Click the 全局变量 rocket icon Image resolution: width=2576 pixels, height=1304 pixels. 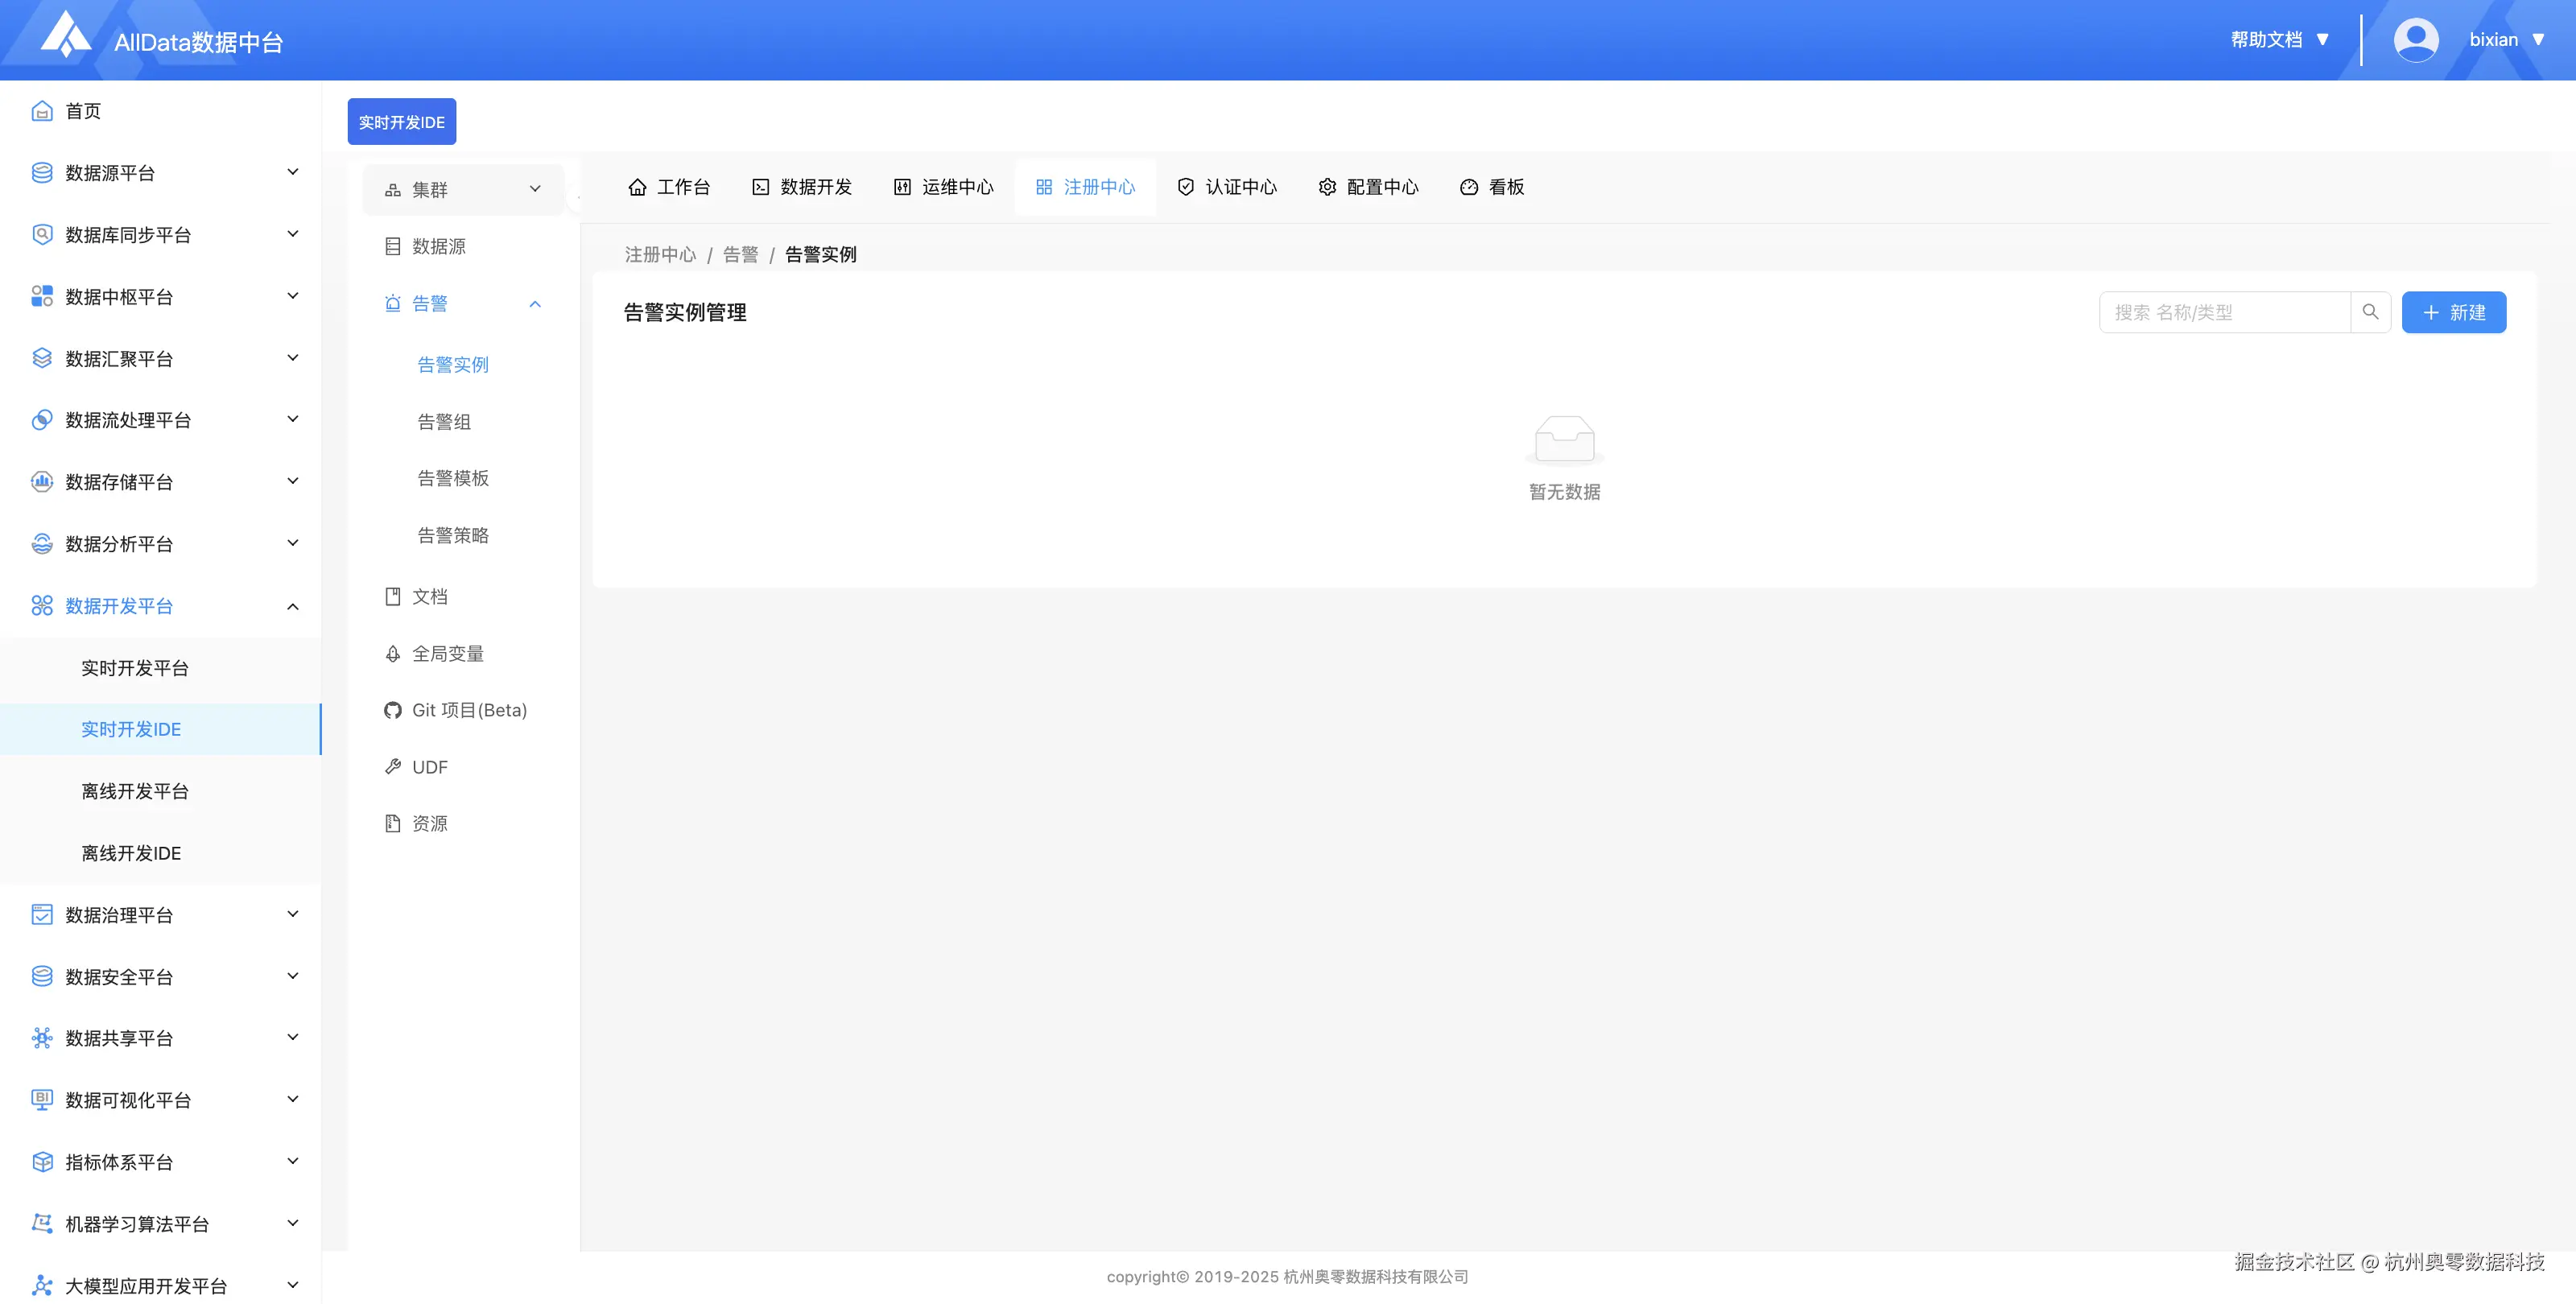click(x=392, y=654)
